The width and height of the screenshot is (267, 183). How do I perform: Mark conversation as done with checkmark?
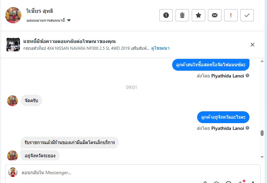[x=247, y=15]
